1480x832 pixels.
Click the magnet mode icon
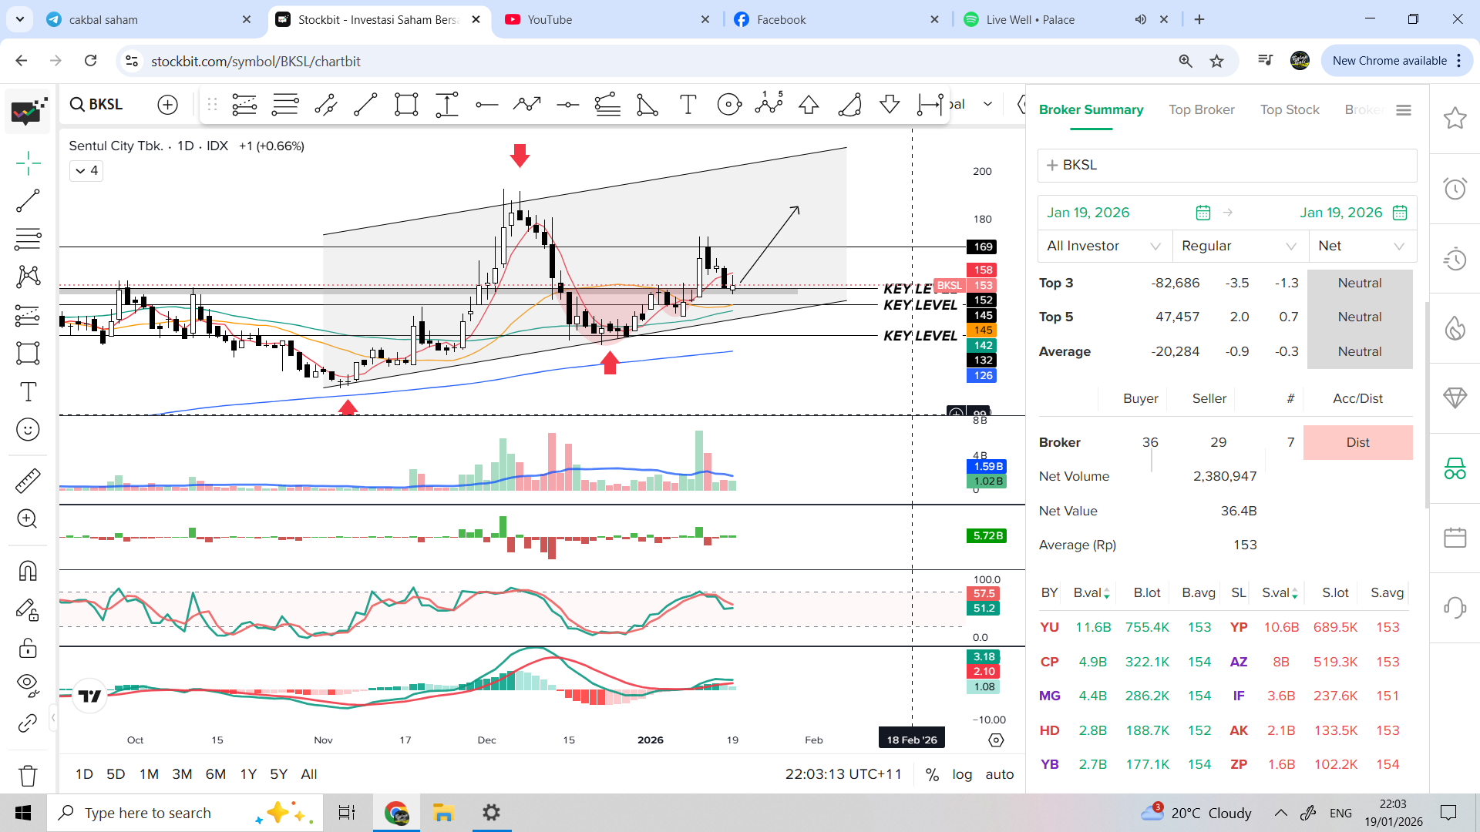[28, 571]
